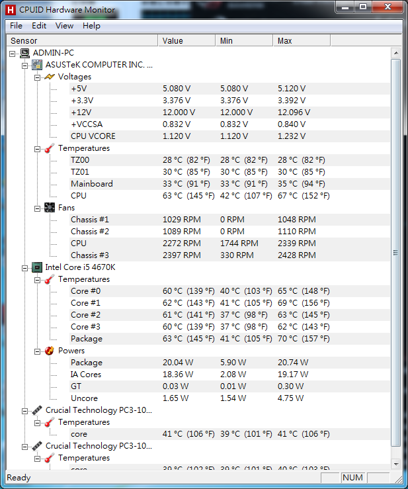Viewport: 408px width, 489px height.
Task: Collapse the ADMIN-PC root node
Action: (x=12, y=54)
